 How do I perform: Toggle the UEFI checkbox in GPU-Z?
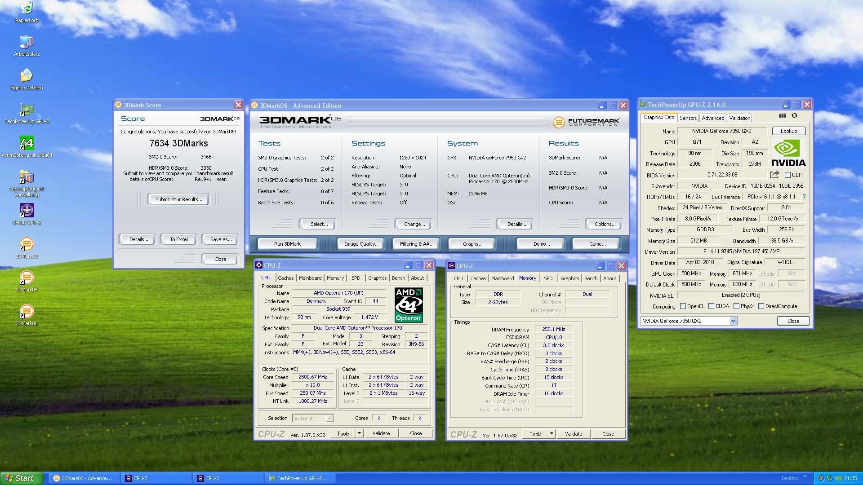pyautogui.click(x=787, y=175)
